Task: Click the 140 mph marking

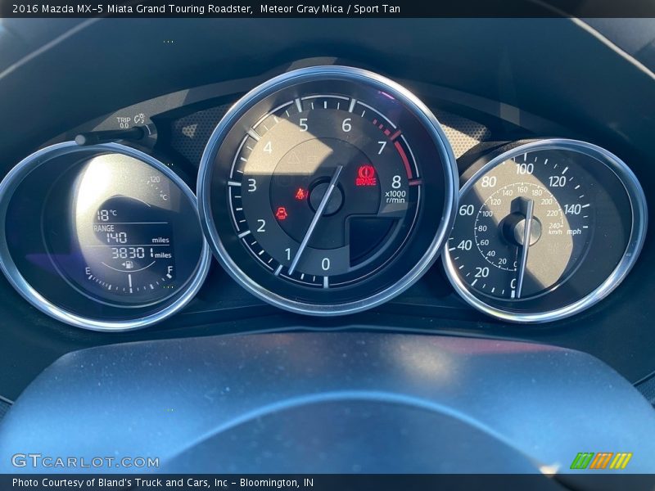Action: pyautogui.click(x=572, y=209)
